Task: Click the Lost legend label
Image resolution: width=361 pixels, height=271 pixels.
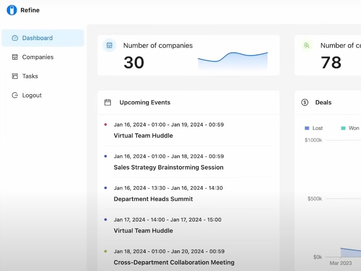Action: tap(317, 128)
